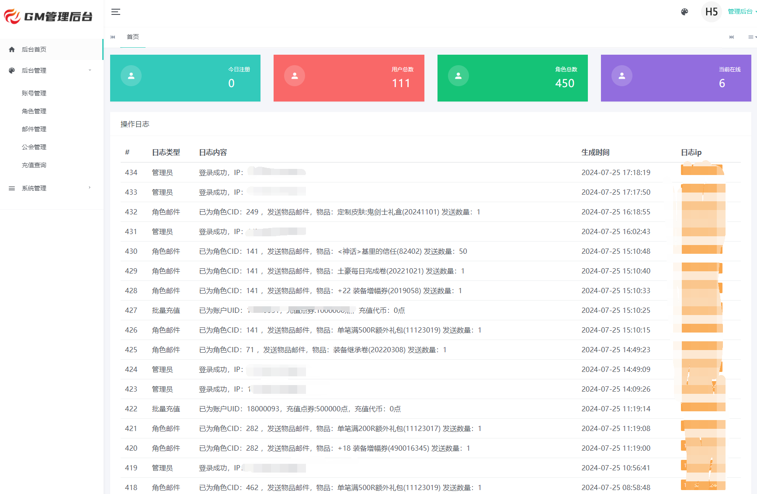Viewport: 757px width, 494px height.
Task: Click timestamp 2024-07-25 16:02:43
Action: click(616, 231)
